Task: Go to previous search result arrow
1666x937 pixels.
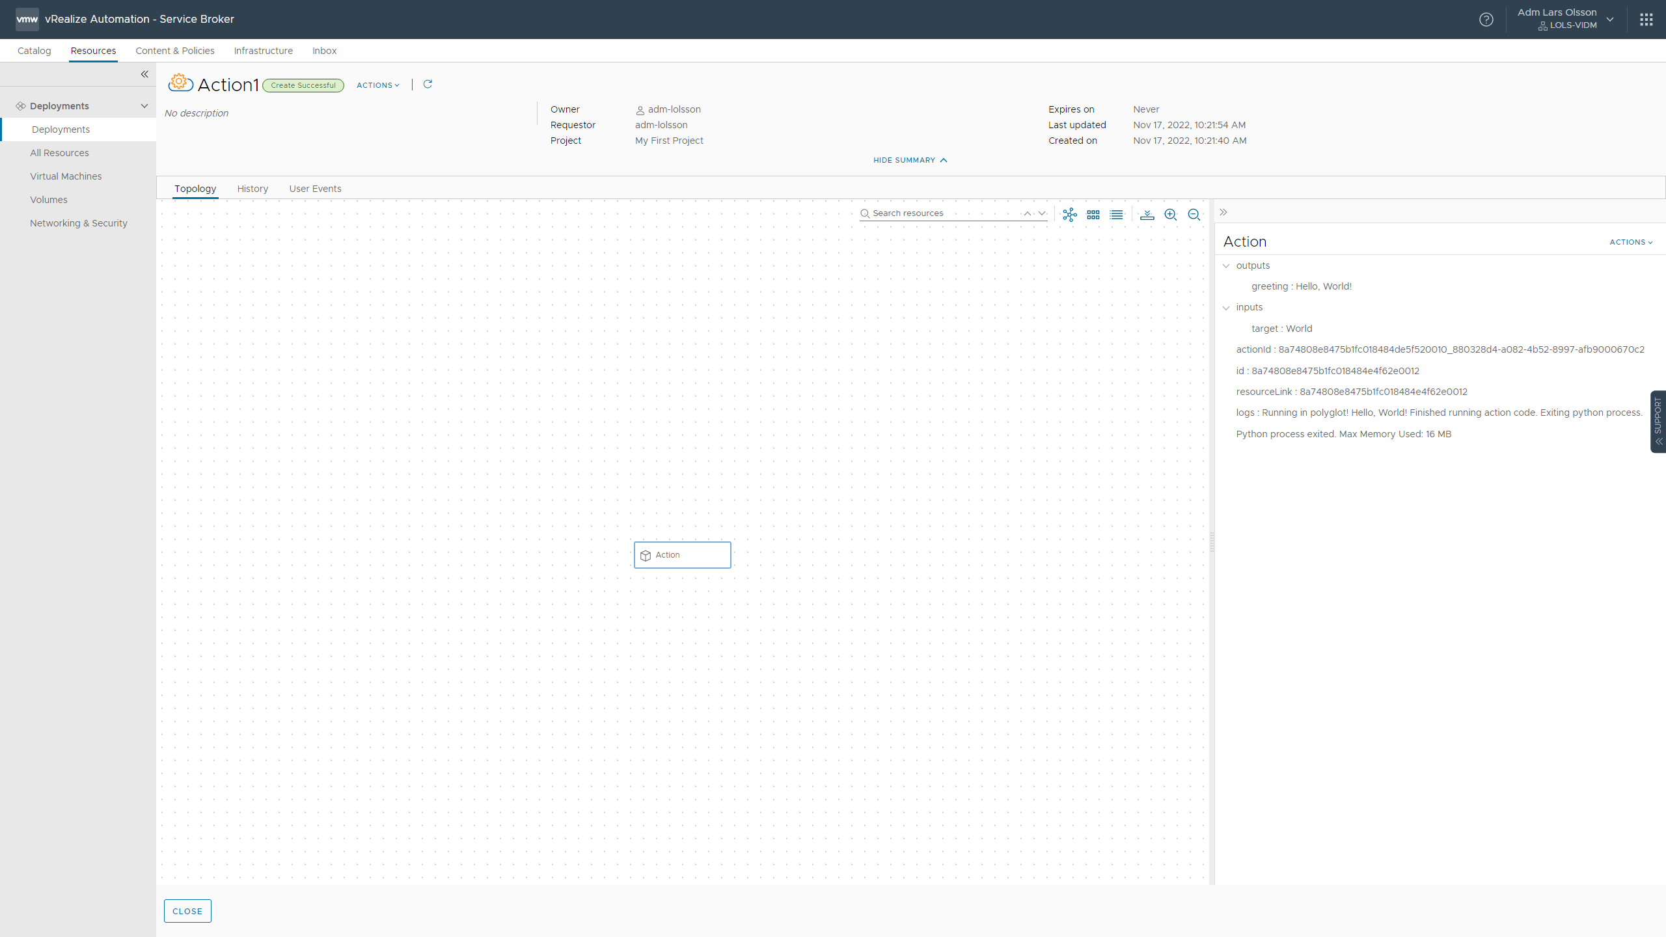Action: (1027, 213)
